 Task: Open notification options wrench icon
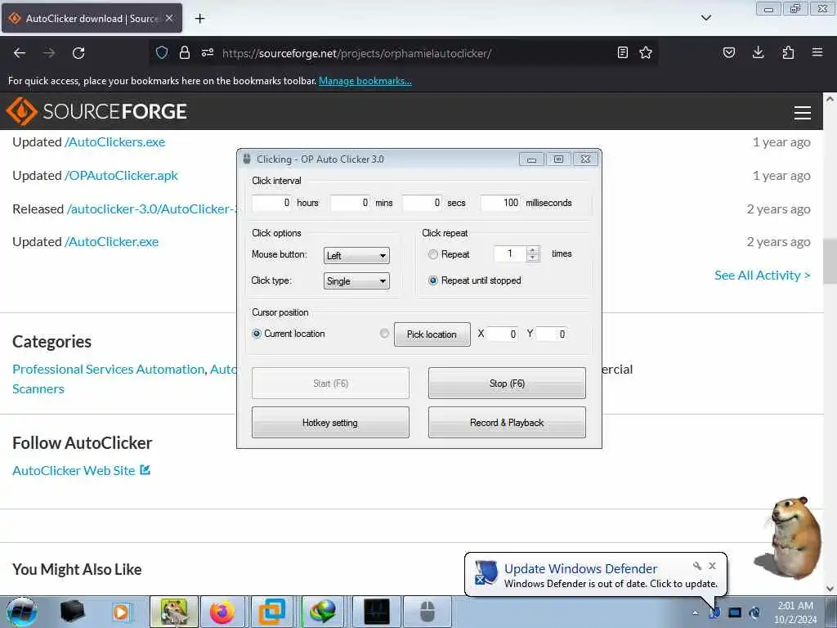[x=697, y=566]
